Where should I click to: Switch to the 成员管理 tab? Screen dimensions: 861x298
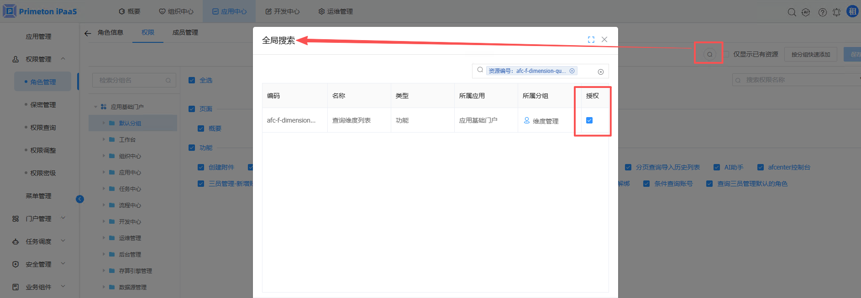pos(185,32)
